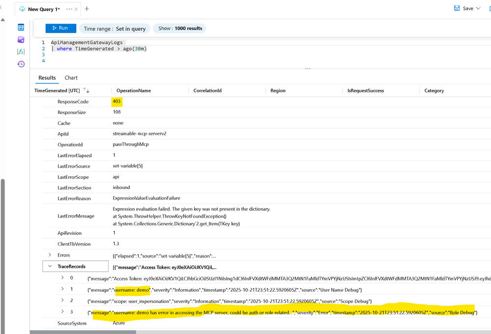This screenshot has height=334, width=491.
Task: Select LastErrorSection value inbound
Action: pos(121,188)
